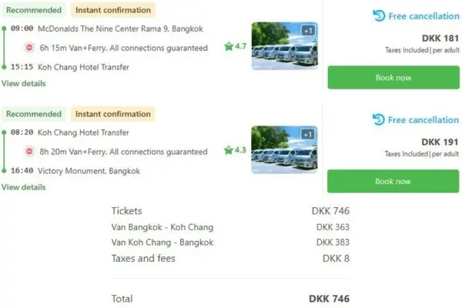
Task: Click the van icon beside 6h 15m Van+Ferry
Action: pos(28,48)
